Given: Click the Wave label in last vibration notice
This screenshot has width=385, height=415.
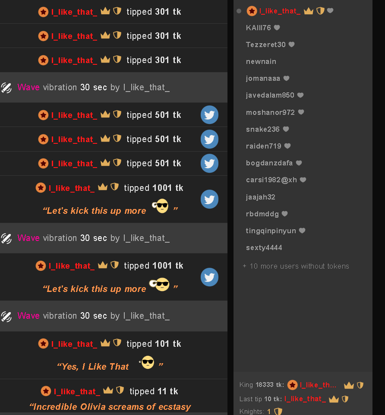Looking at the screenshot, I should [28, 316].
